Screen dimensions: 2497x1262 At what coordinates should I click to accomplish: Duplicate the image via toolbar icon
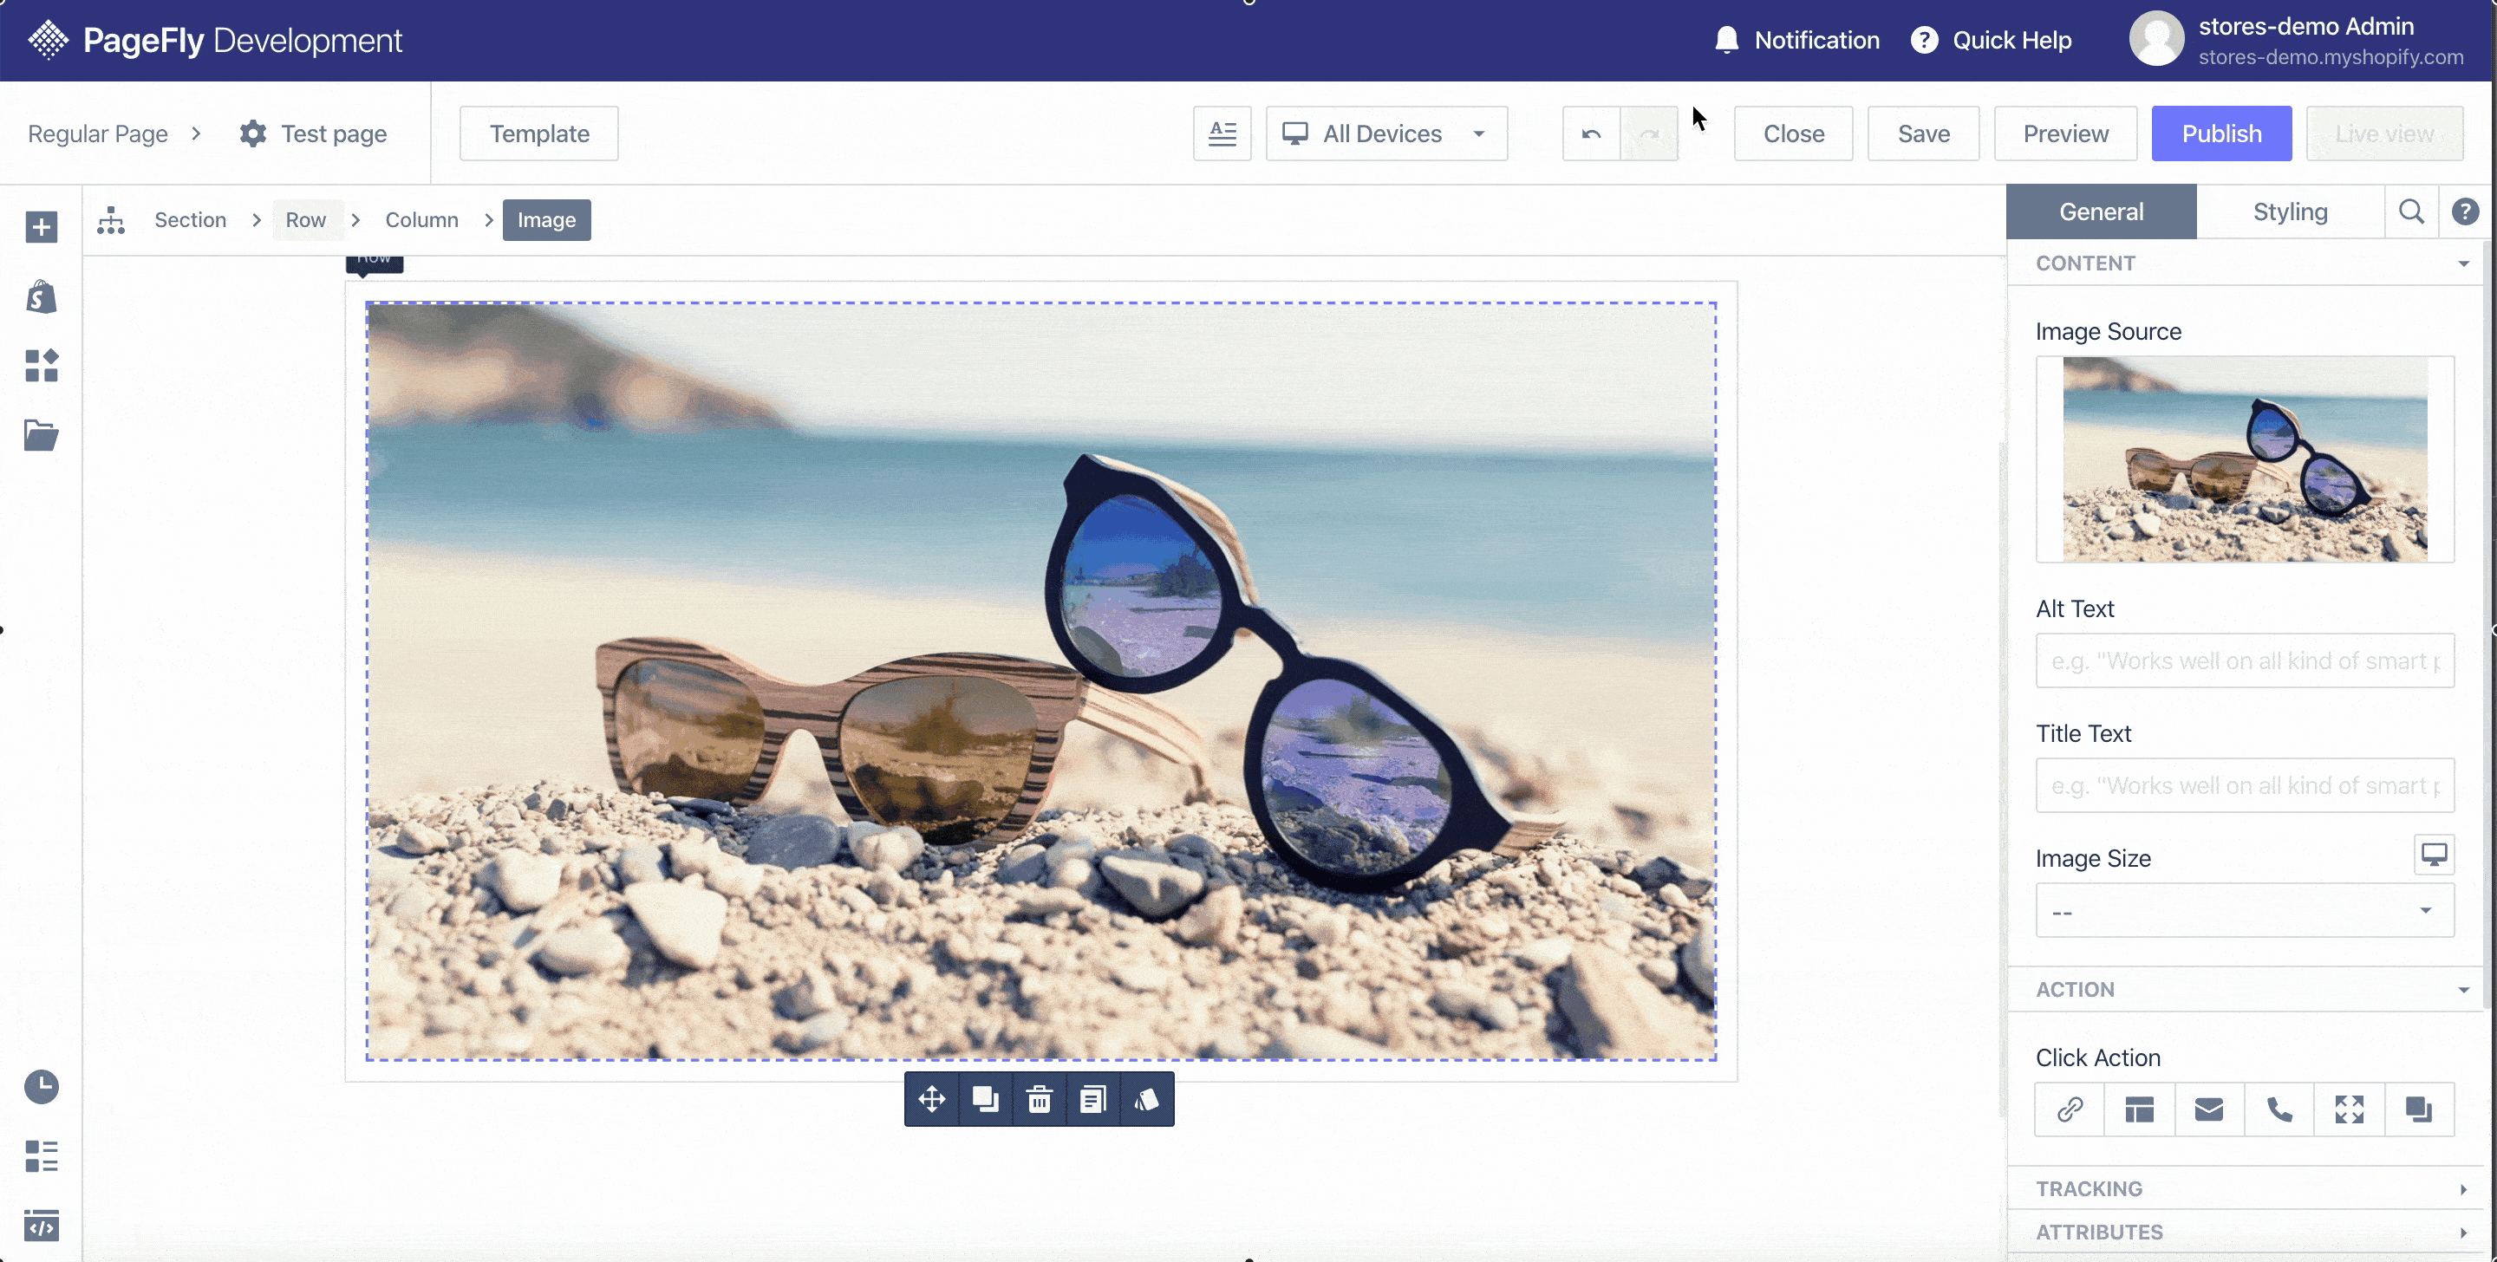pos(985,1099)
